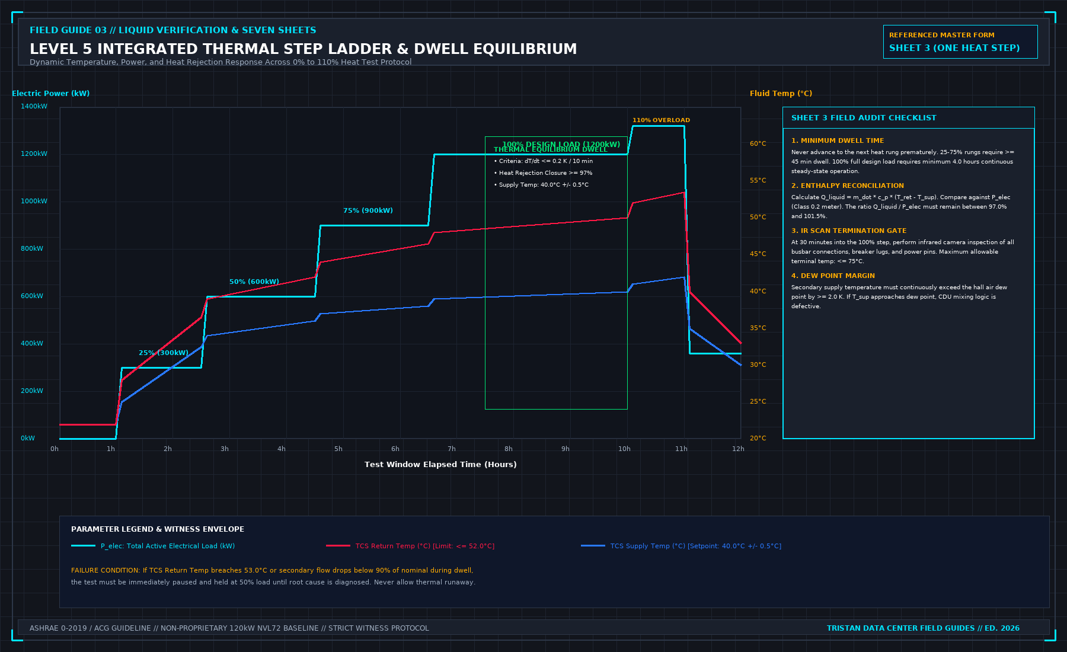Click the 'Test Window Elapsed Time (Hours)' axis title
Screen dimensions: 1067x652
[440, 465]
